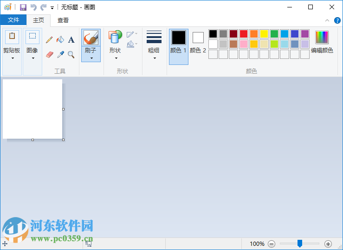Pick the dark gray color swatch

tap(223, 34)
